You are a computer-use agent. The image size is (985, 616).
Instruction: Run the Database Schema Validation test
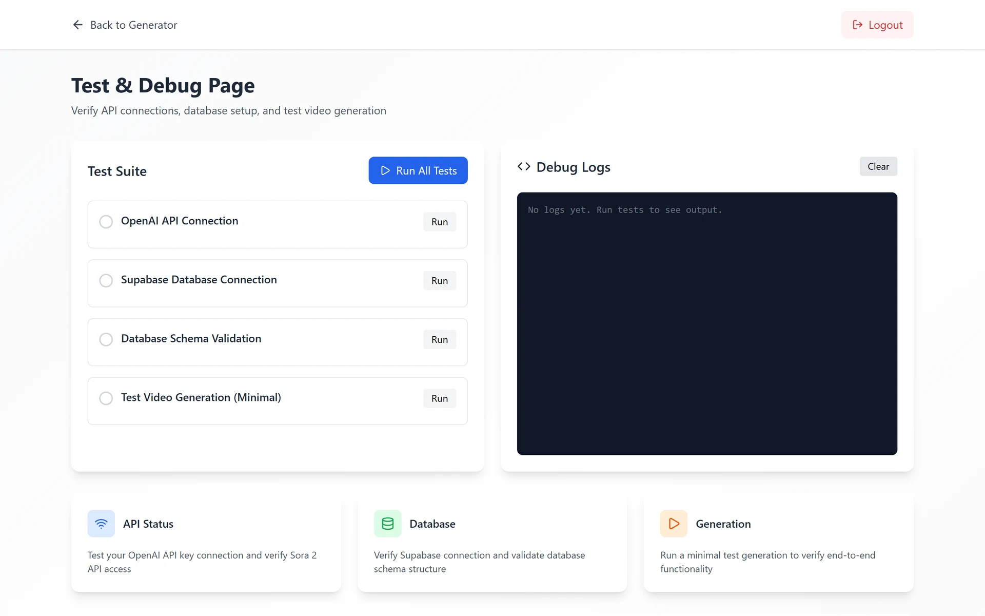[440, 339]
